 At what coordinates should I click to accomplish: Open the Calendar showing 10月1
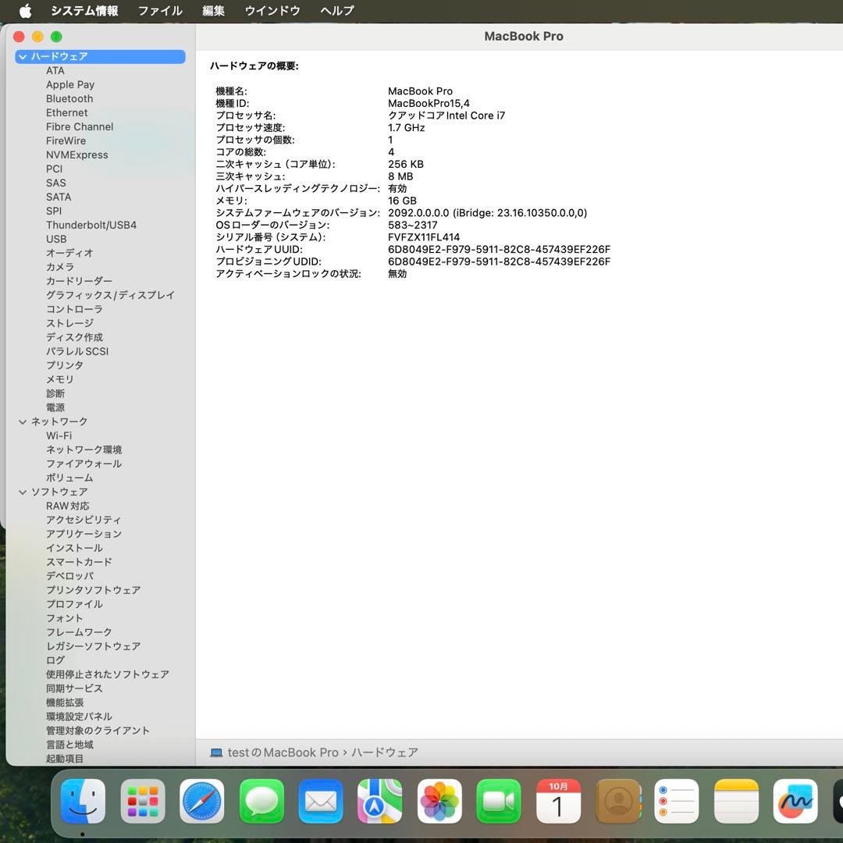click(557, 801)
